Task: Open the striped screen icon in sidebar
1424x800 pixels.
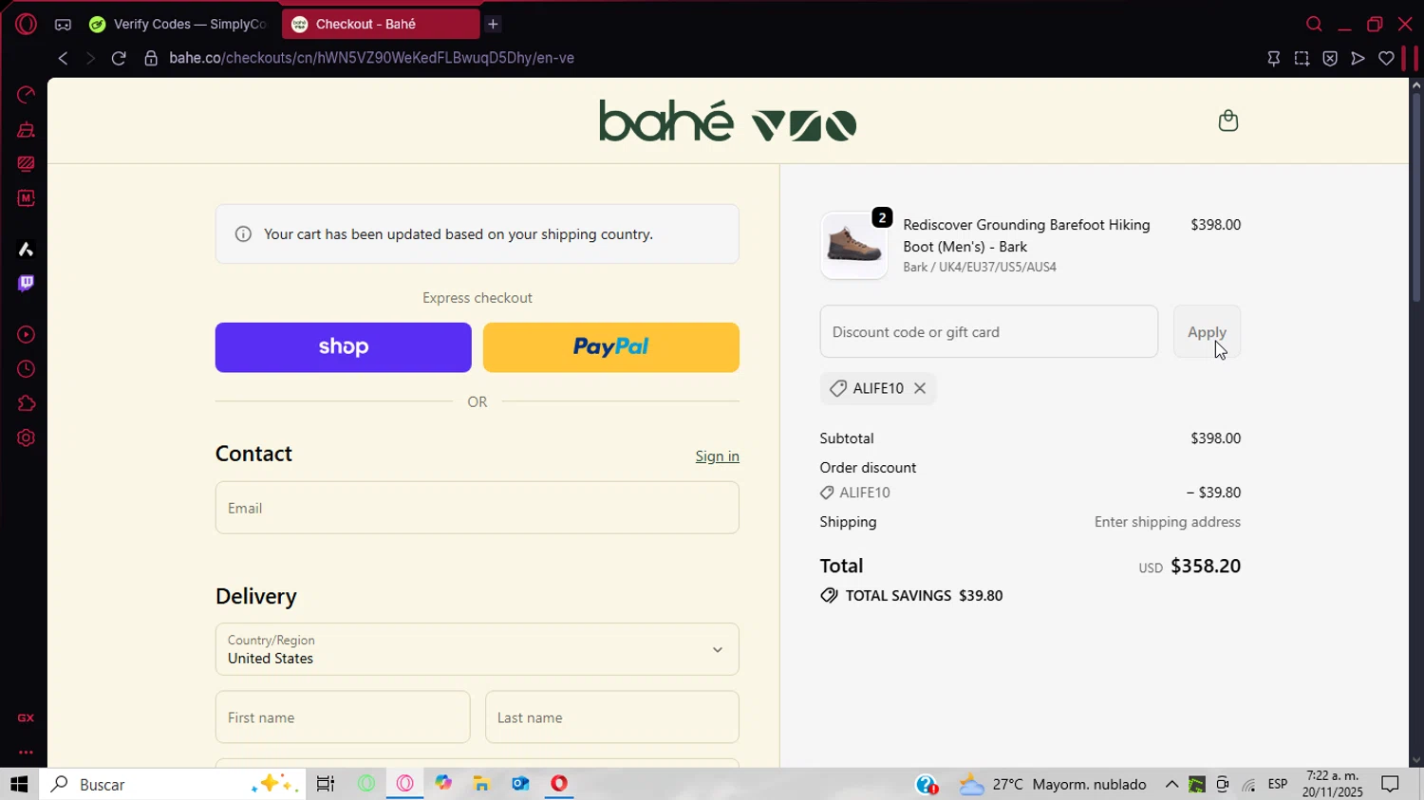Action: pyautogui.click(x=26, y=164)
